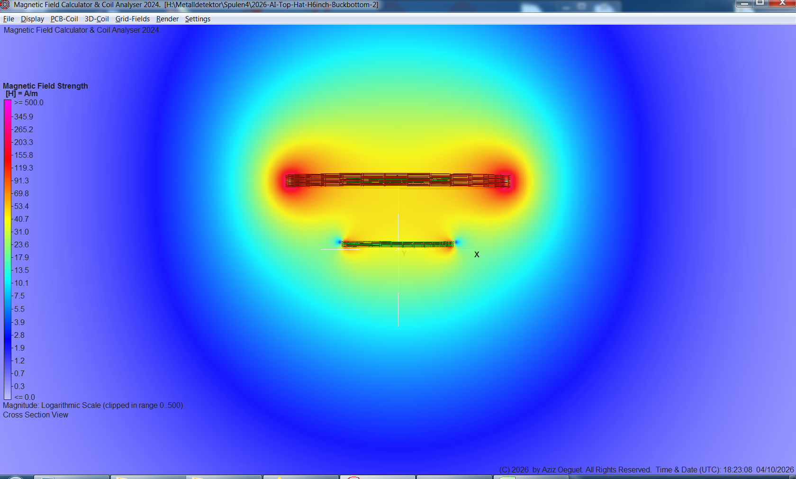Click the '>= 500.0' legend value
Viewport: 796px width, 479px height.
pos(29,102)
